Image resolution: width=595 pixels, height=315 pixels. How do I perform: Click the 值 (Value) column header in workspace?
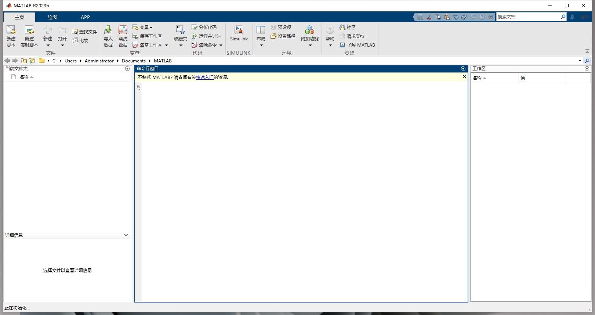542,78
